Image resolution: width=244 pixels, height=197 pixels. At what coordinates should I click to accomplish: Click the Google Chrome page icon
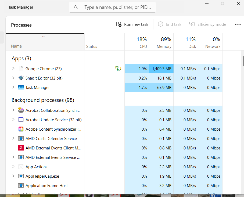tap(21, 69)
